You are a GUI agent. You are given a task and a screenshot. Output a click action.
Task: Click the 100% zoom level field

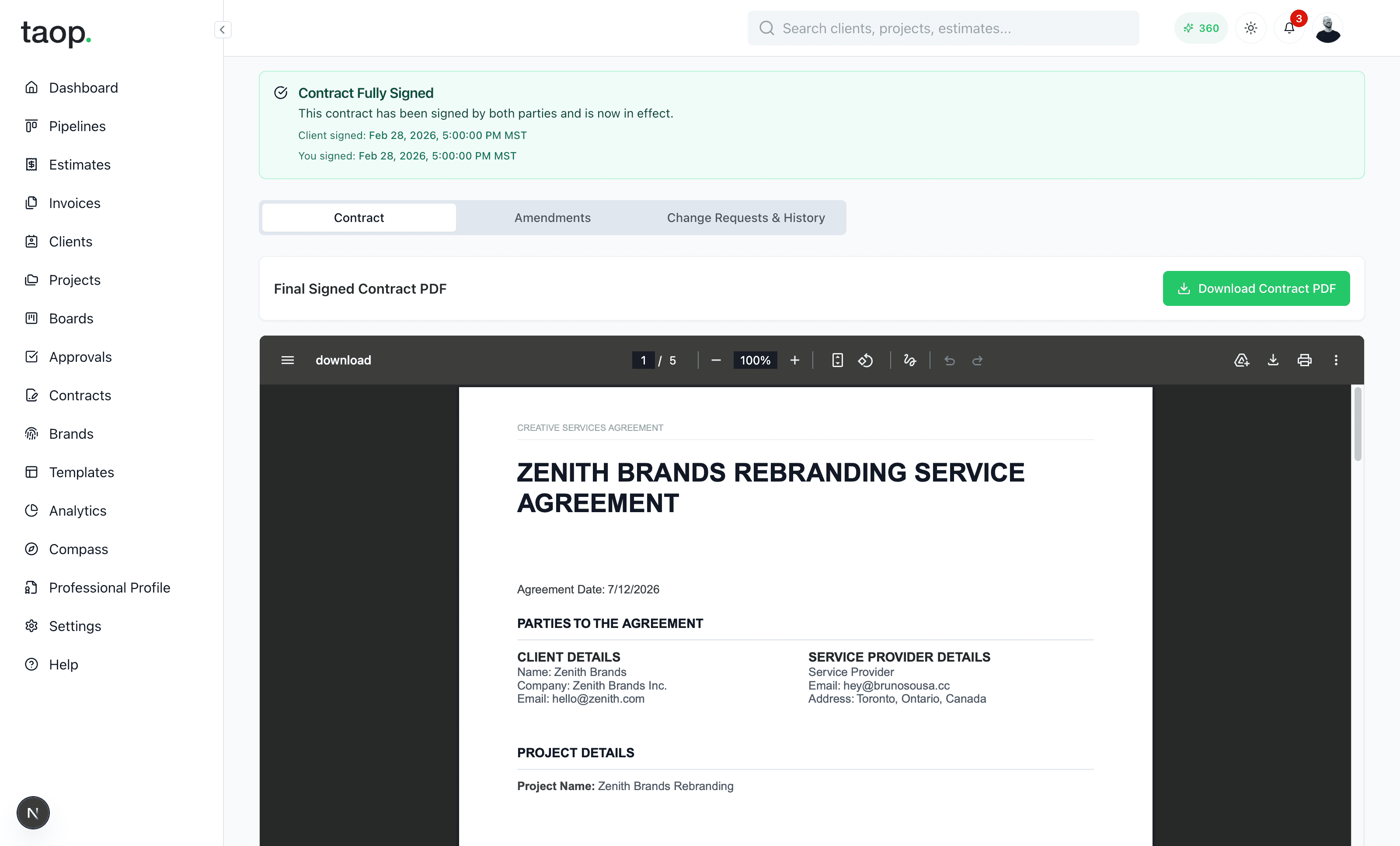point(755,360)
